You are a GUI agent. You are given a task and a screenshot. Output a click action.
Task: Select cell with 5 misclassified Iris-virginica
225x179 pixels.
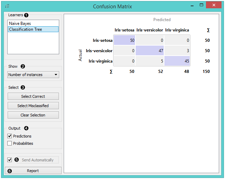click(x=150, y=61)
